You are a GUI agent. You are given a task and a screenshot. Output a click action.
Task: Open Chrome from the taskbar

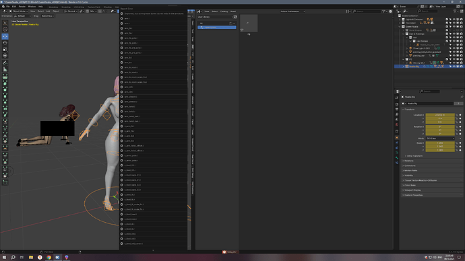49,258
